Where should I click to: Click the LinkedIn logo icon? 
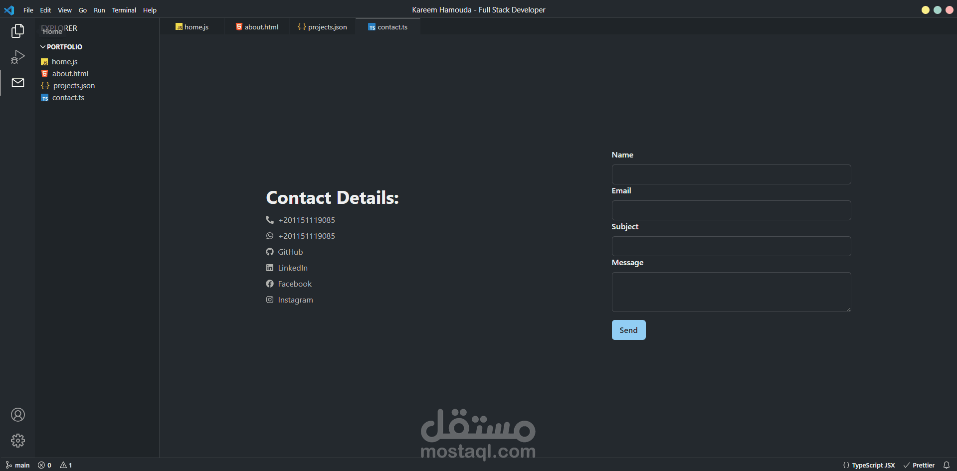pos(270,268)
